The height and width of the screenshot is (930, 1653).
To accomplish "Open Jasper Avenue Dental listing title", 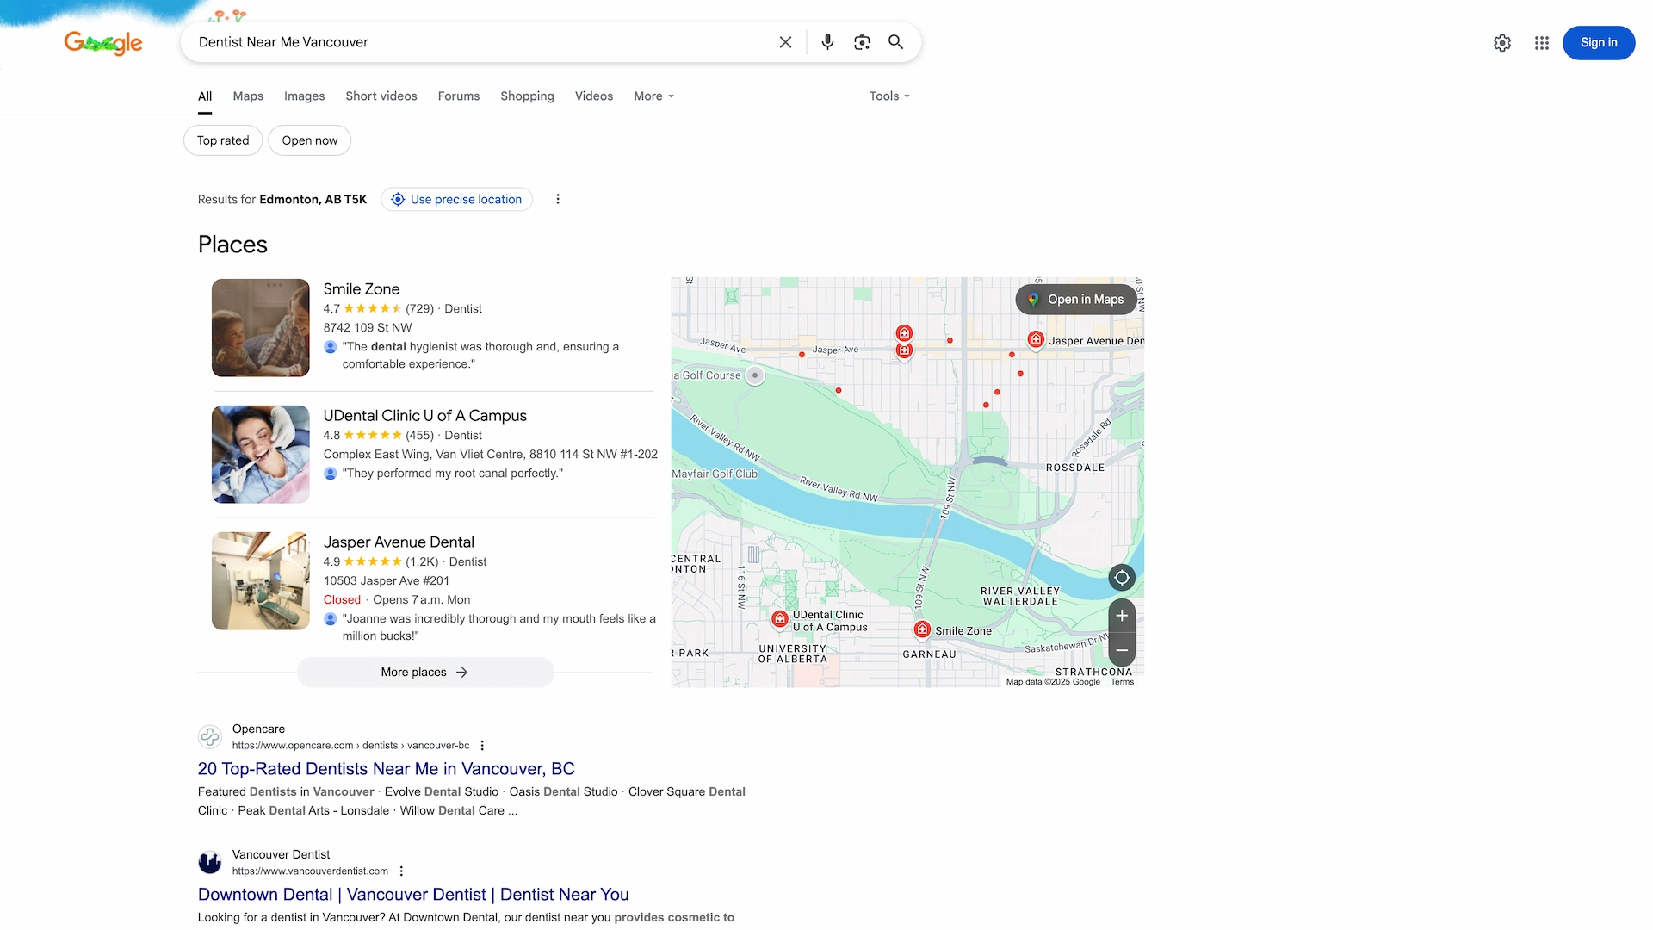I will [399, 542].
